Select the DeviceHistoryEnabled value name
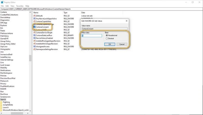Image resolution: width=203 pixels, height=115 pixels. coord(44,38)
